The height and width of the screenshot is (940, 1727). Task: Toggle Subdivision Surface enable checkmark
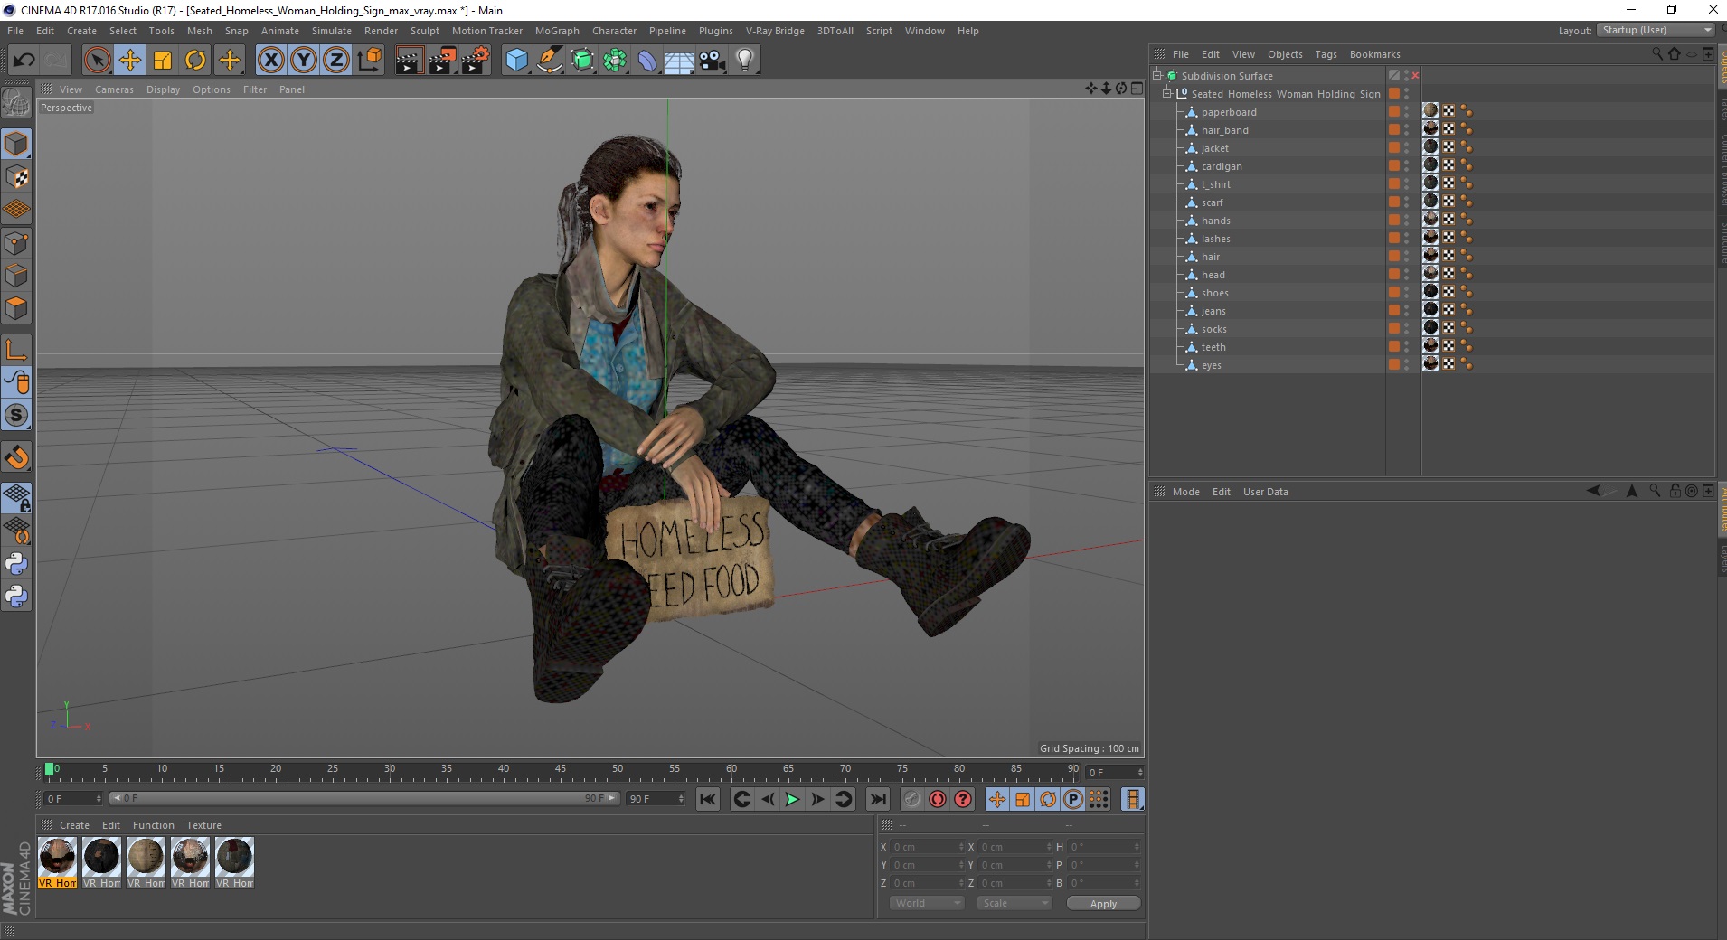pyautogui.click(x=1416, y=76)
